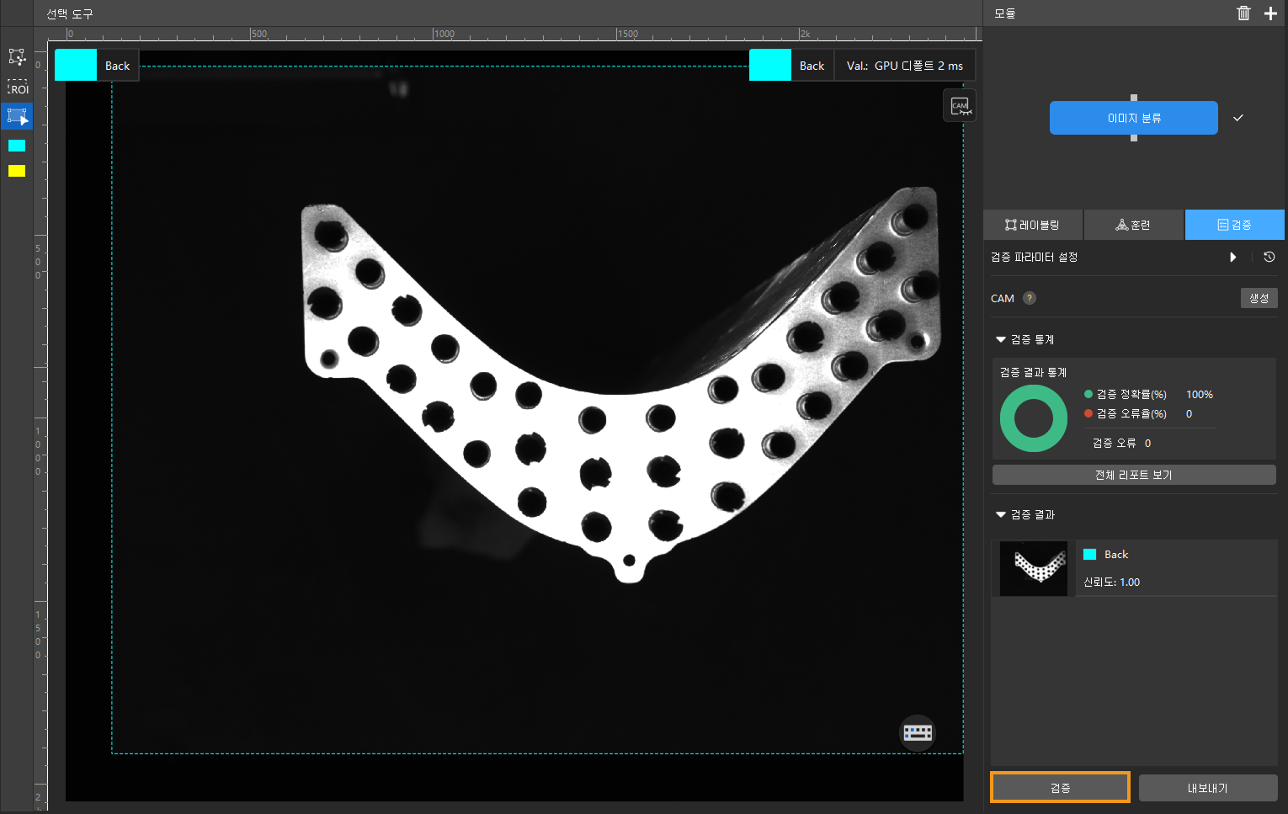Image resolution: width=1288 pixels, height=814 pixels.
Task: Collapse the 검증 통계 section
Action: [1001, 339]
